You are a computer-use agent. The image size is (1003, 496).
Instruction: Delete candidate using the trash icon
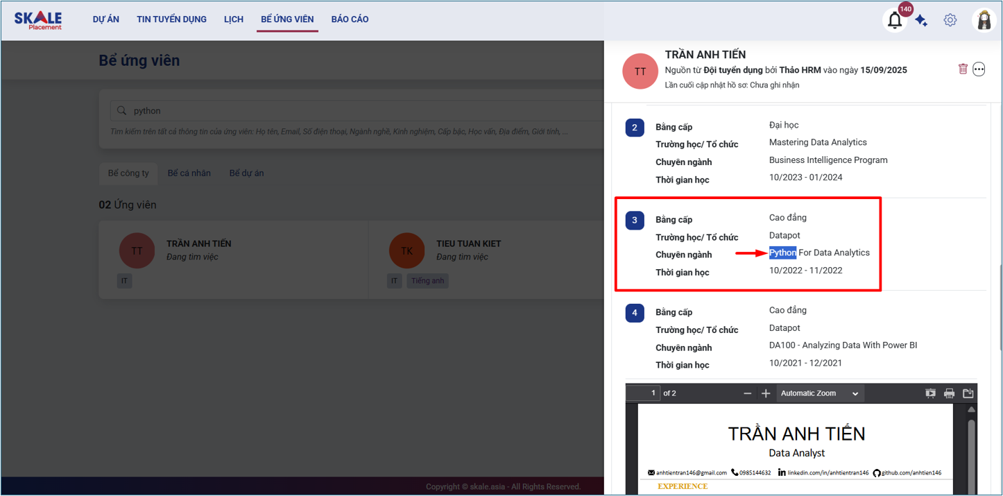(963, 69)
